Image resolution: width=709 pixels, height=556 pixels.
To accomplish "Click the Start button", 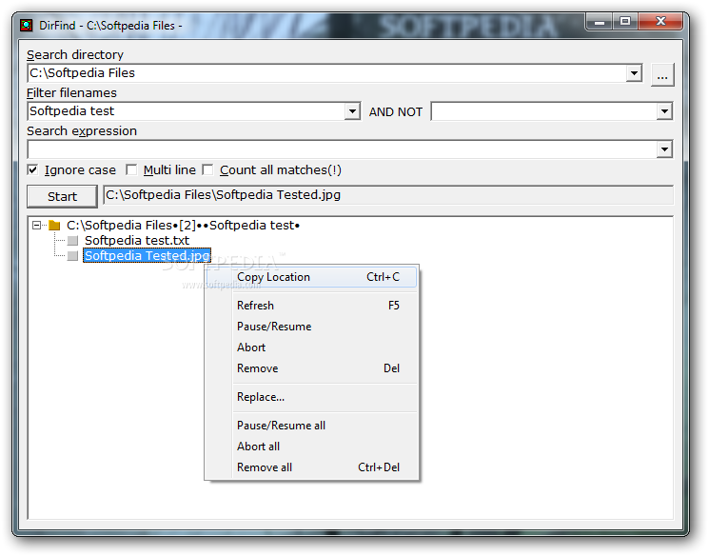I will pyautogui.click(x=62, y=196).
